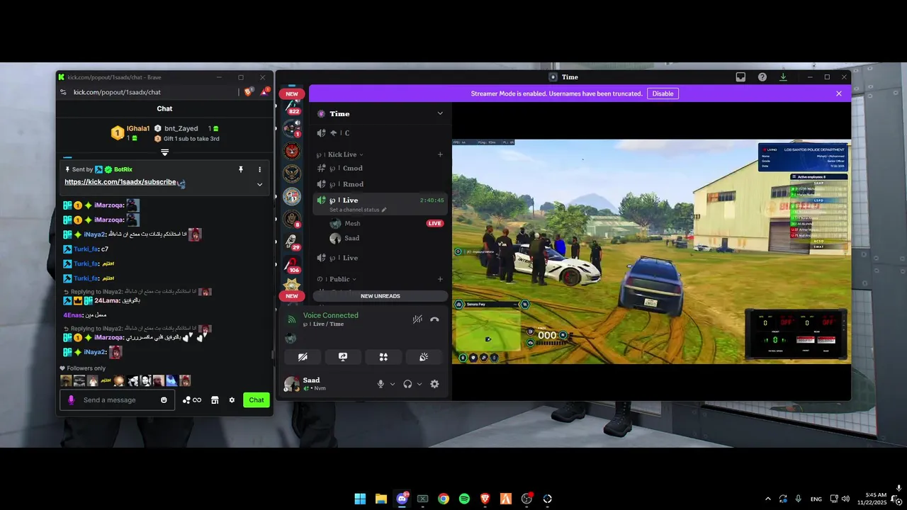Click top NEW unread servers pill
Viewport: 907px width, 510px height.
tap(292, 93)
